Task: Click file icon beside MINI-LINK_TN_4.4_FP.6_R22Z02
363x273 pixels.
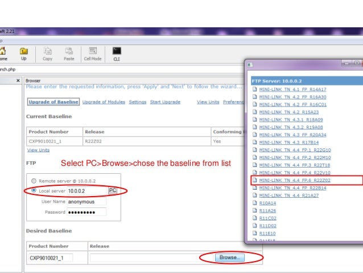Action: click(x=255, y=180)
